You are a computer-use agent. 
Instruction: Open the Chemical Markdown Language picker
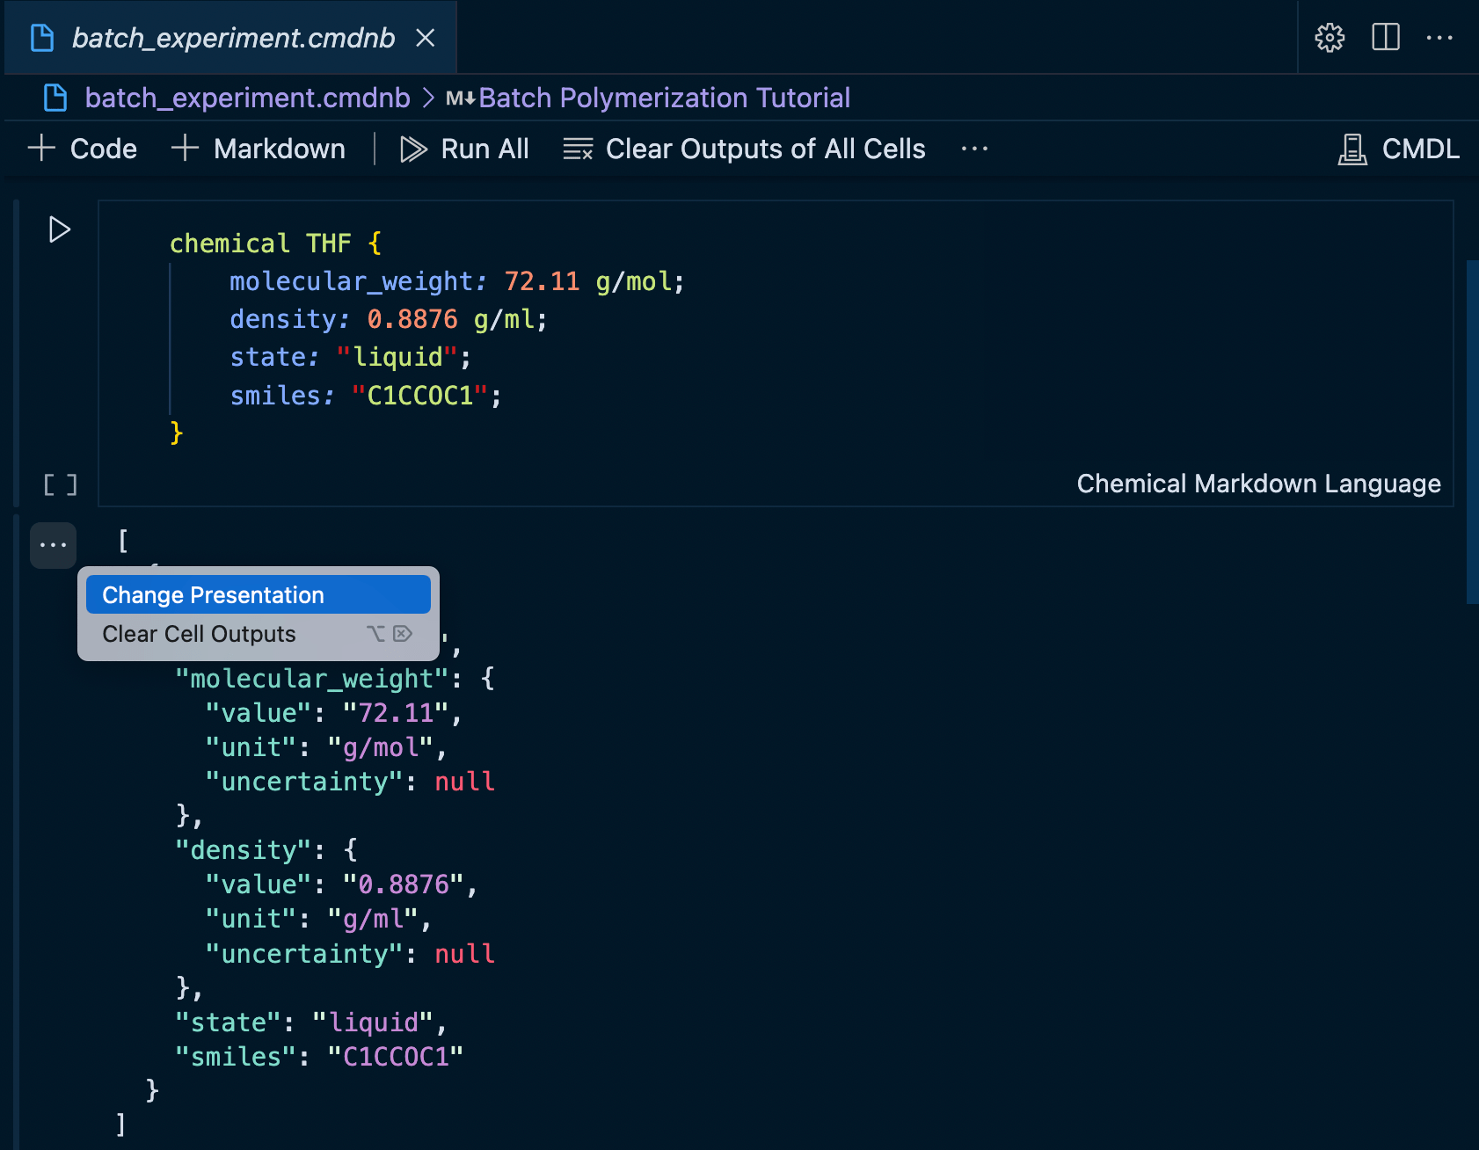1259,483
